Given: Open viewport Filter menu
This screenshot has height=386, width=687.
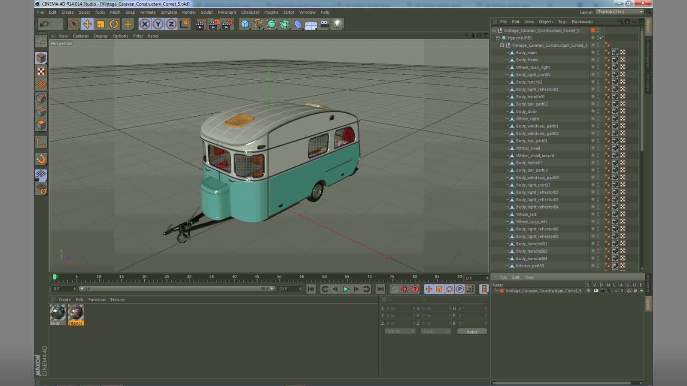Looking at the screenshot, I should pyautogui.click(x=138, y=36).
